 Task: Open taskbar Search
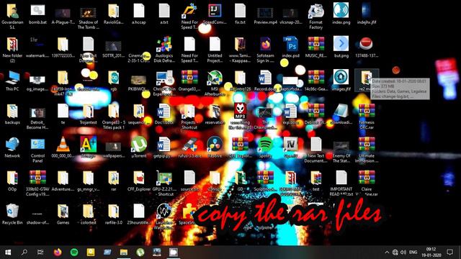[x=24, y=253]
